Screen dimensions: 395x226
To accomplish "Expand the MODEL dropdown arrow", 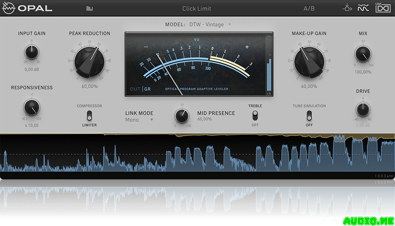I will [230, 25].
